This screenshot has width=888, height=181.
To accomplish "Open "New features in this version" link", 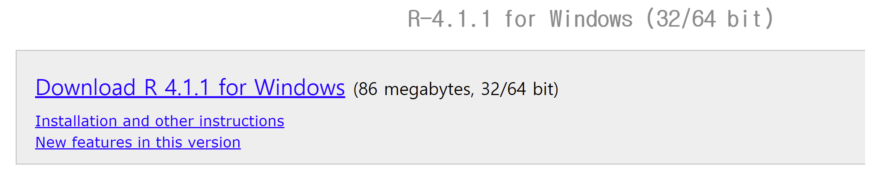I will click(x=138, y=143).
